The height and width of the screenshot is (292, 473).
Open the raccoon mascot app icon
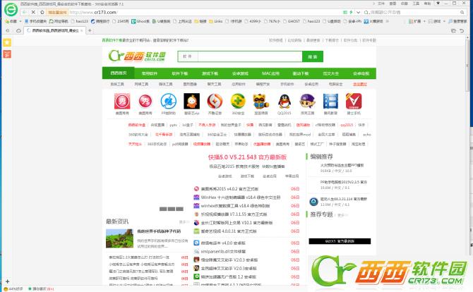point(261,102)
